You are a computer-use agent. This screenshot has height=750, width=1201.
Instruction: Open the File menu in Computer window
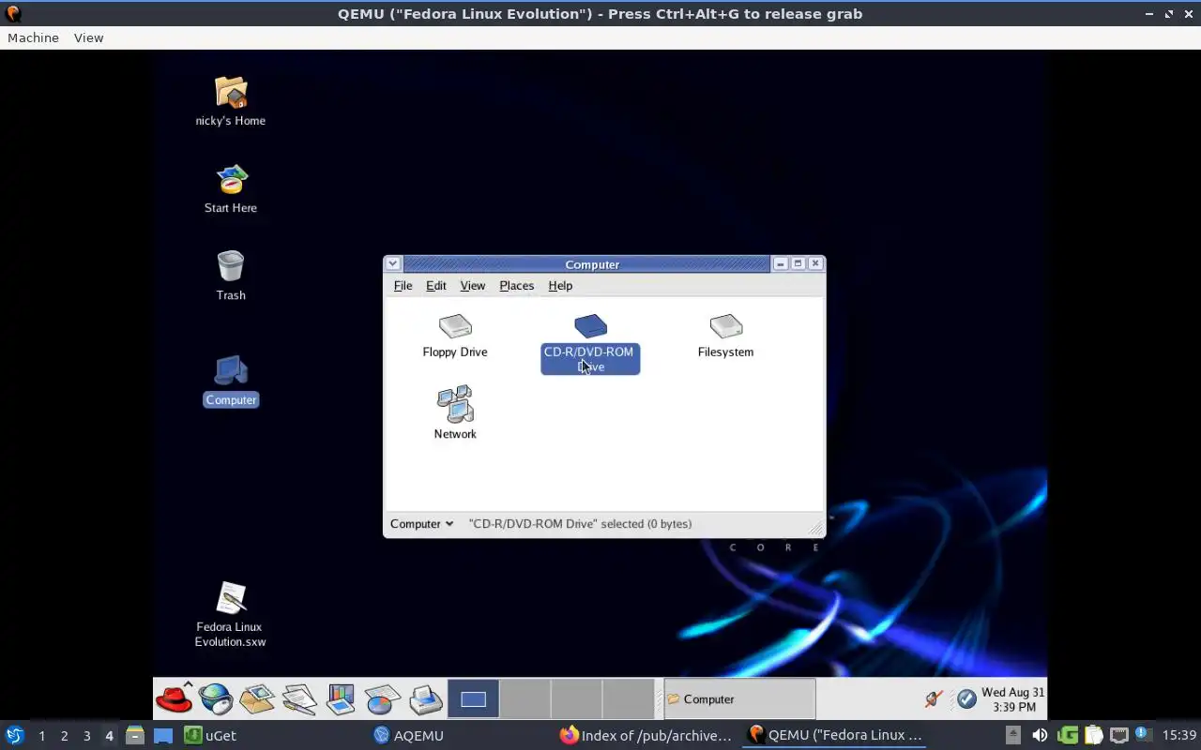[403, 285]
